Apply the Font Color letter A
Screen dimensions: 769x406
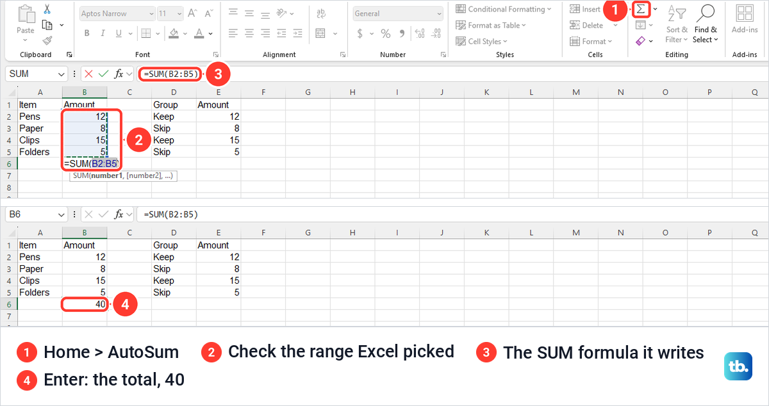199,33
